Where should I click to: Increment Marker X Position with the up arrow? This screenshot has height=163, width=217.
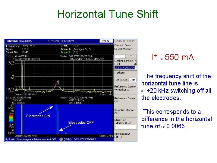coord(136,61)
